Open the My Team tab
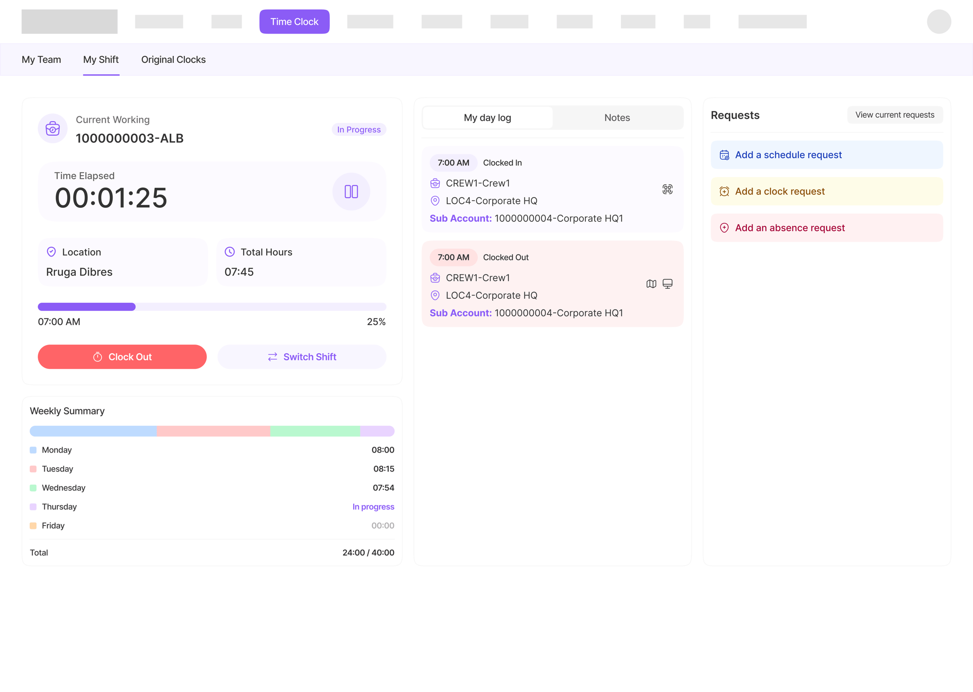This screenshot has width=973, height=692. pos(41,59)
